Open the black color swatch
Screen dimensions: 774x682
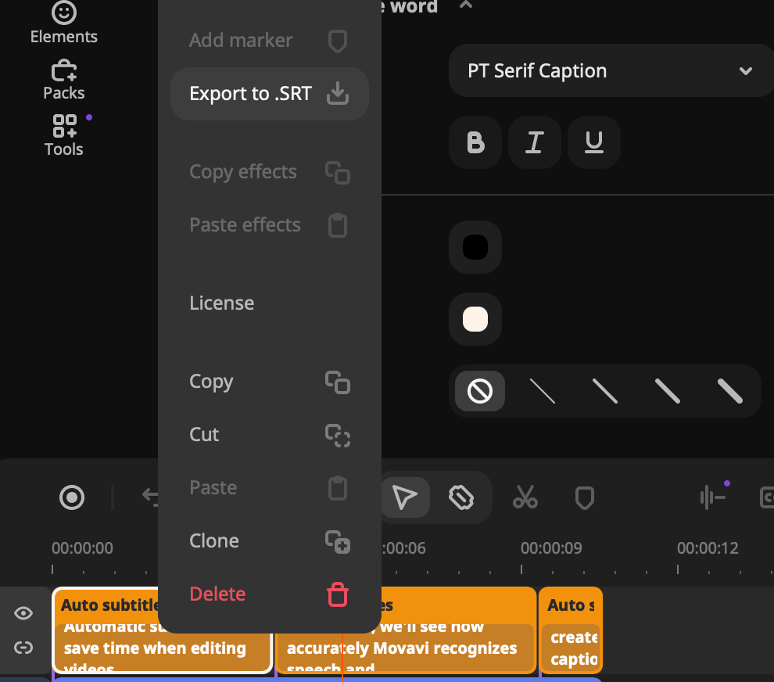coord(475,247)
